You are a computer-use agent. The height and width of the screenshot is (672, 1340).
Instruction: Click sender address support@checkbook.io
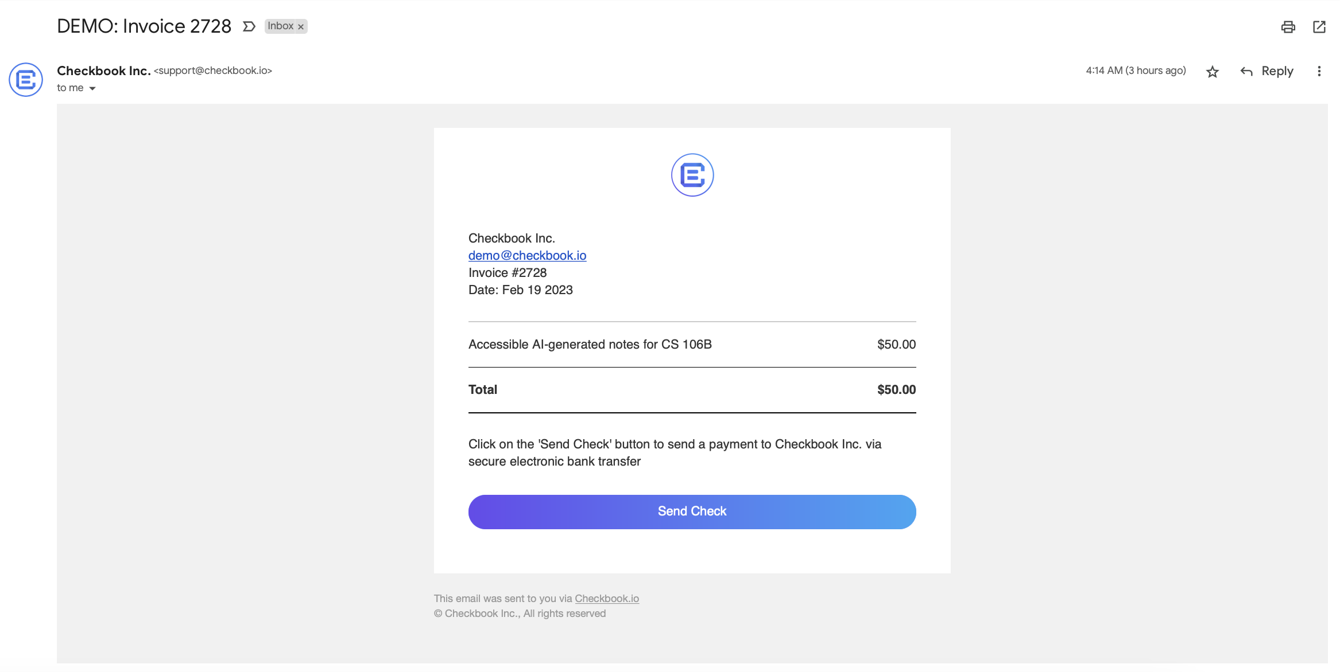click(212, 71)
